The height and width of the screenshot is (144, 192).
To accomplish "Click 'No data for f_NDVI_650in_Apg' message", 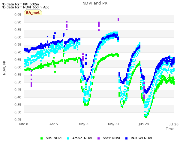I will coord(25,7).
